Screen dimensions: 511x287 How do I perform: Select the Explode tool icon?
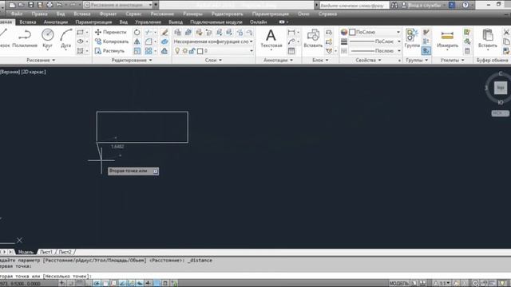point(164,41)
